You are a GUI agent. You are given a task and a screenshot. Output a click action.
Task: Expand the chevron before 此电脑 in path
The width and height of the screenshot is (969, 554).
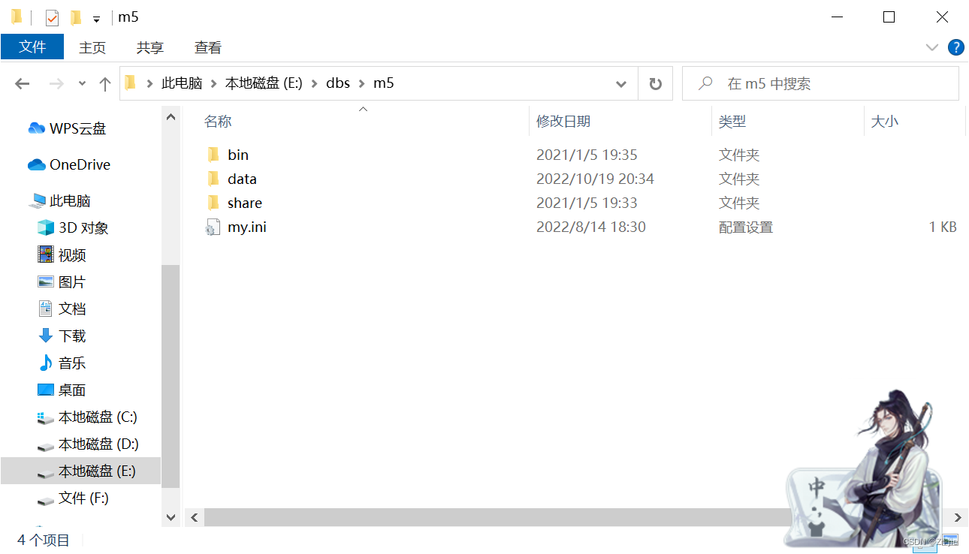(x=150, y=83)
